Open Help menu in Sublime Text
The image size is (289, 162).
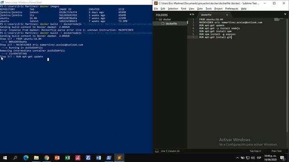coord(244,9)
